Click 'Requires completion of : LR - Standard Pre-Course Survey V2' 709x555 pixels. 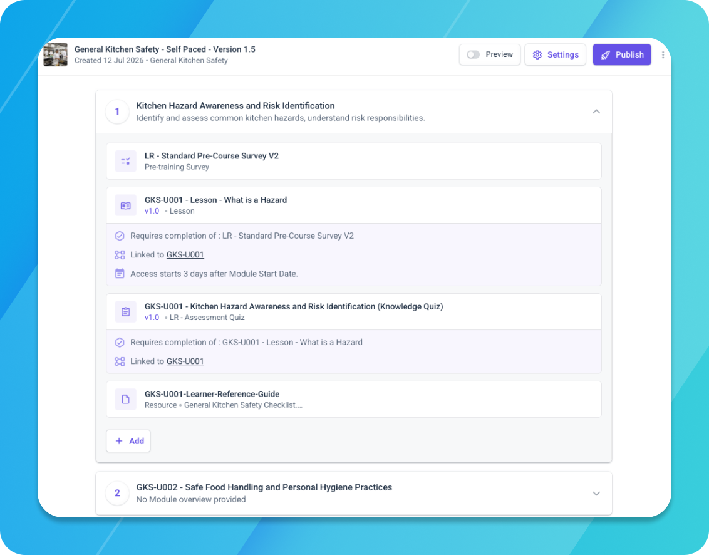(242, 236)
